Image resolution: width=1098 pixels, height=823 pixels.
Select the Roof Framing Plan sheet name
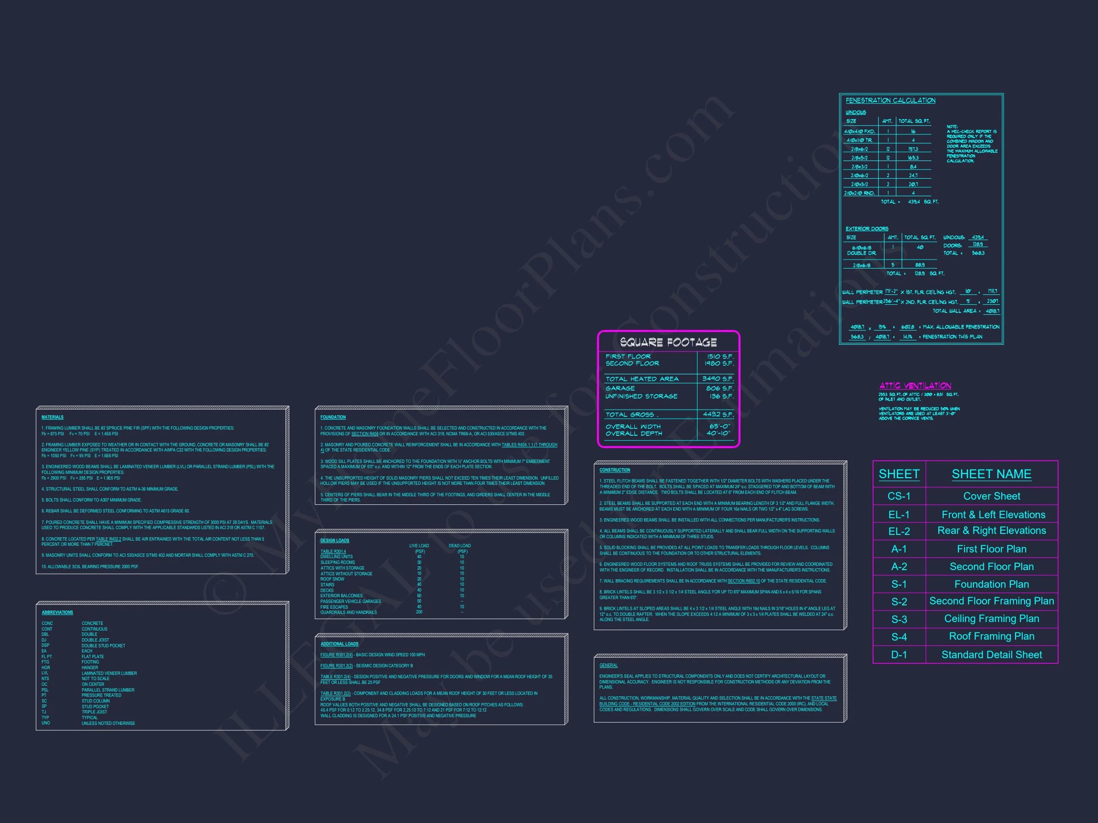[991, 636]
